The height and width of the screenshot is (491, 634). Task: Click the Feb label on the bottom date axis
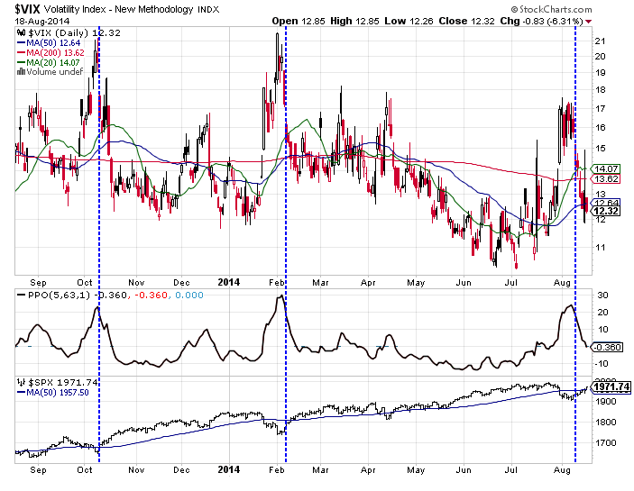tap(278, 470)
